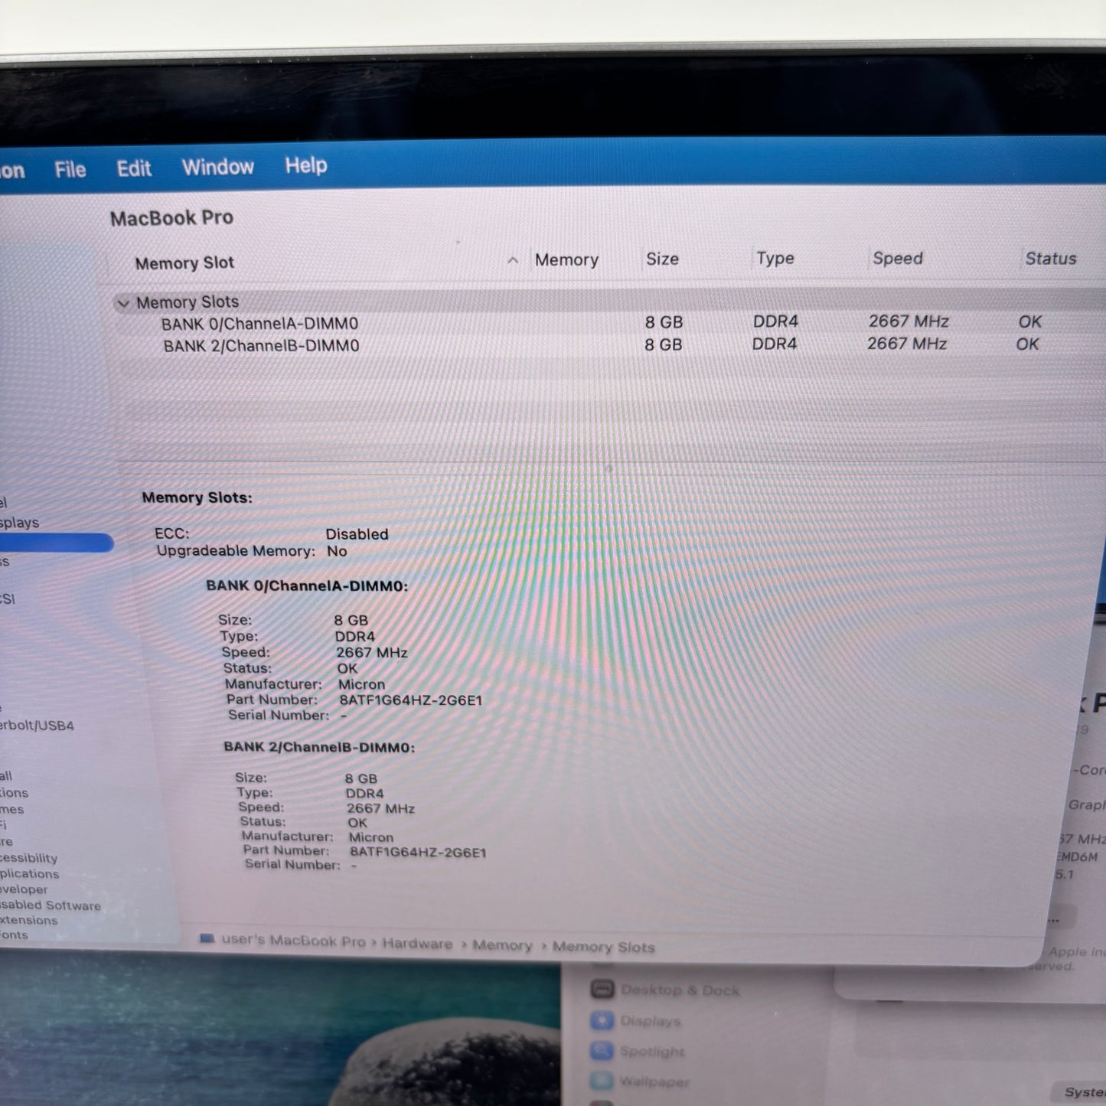
Task: Click the "BANK 0/ChannelA-DIMM0:" details heading
Action: click(x=307, y=586)
